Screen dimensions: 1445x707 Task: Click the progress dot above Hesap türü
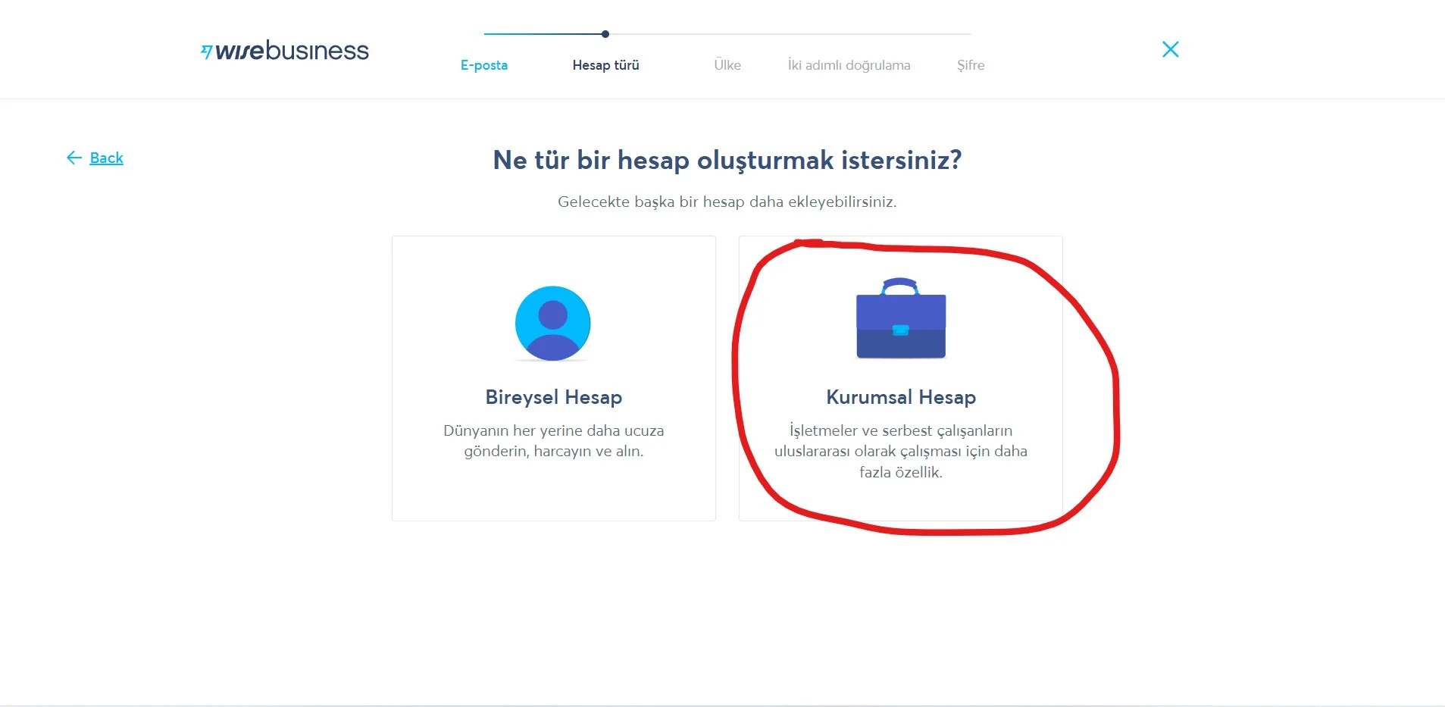[604, 33]
